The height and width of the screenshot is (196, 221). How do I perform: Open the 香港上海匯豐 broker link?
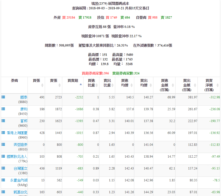click(17, 133)
